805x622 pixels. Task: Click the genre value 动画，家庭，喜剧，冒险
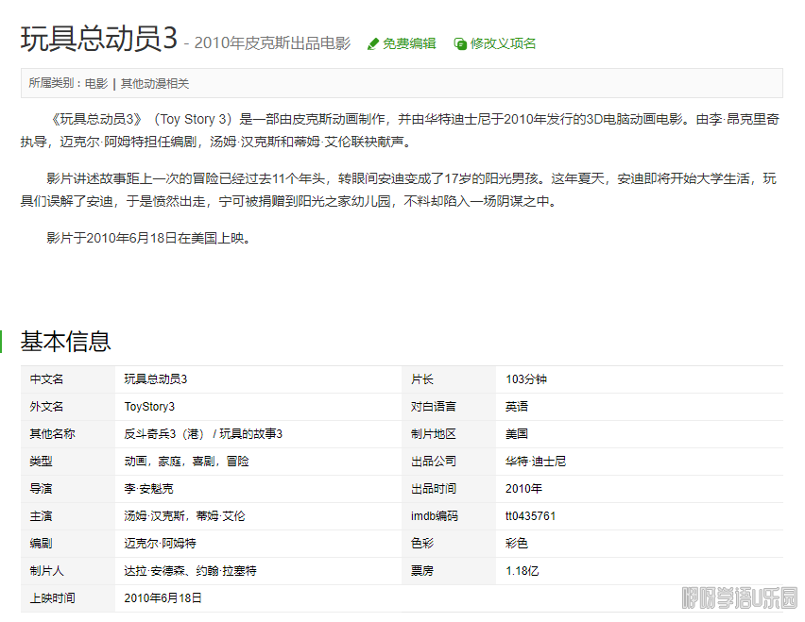click(186, 462)
